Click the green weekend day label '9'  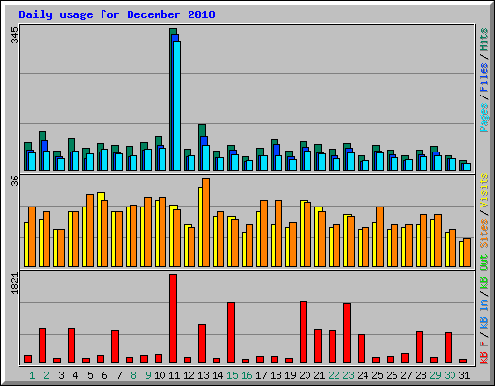tap(148, 375)
